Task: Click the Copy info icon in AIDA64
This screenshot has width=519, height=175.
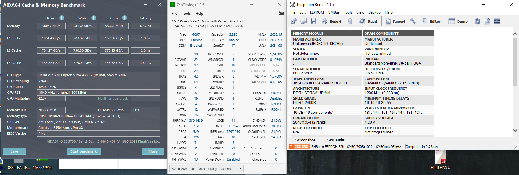Action: (125, 18)
